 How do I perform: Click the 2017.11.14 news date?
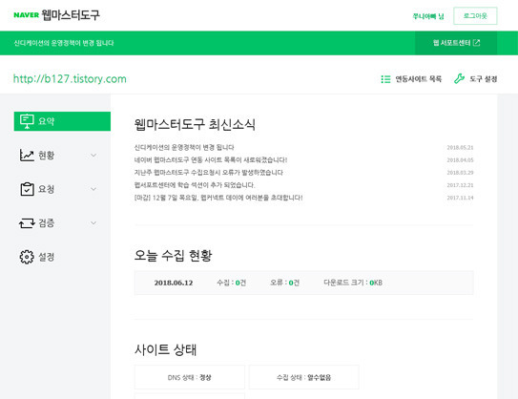click(460, 198)
